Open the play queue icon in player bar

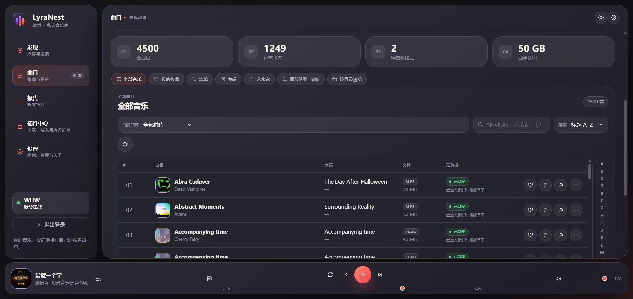click(98, 279)
